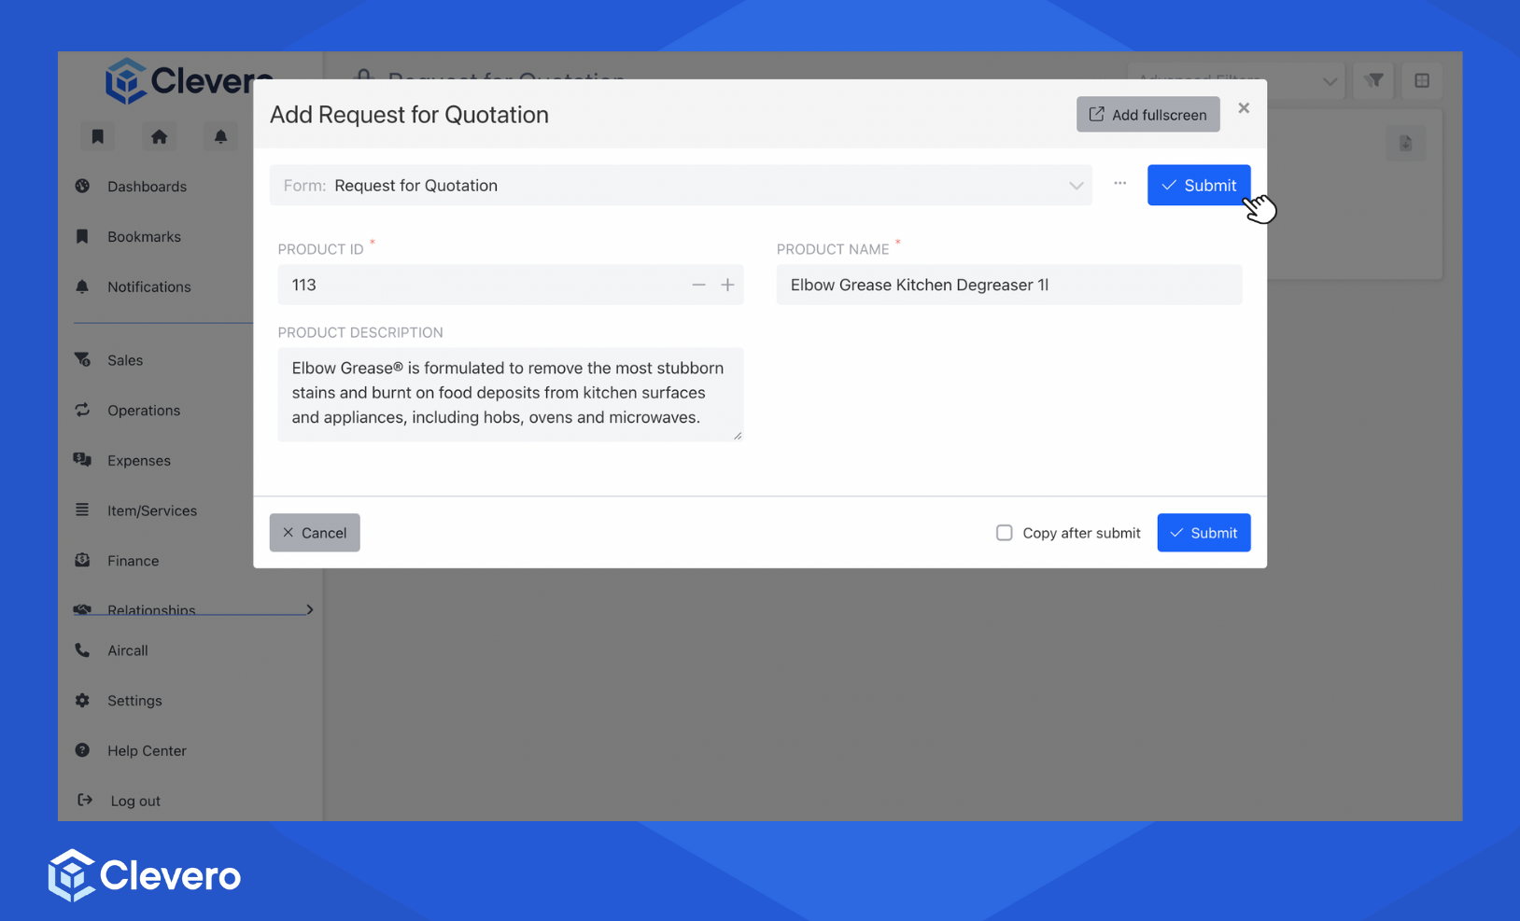Enable Copy after submit checkbox

[1005, 533]
